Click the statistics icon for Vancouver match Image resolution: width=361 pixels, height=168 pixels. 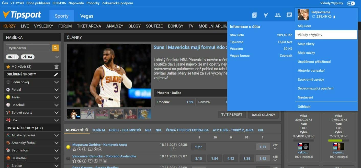click(80, 161)
